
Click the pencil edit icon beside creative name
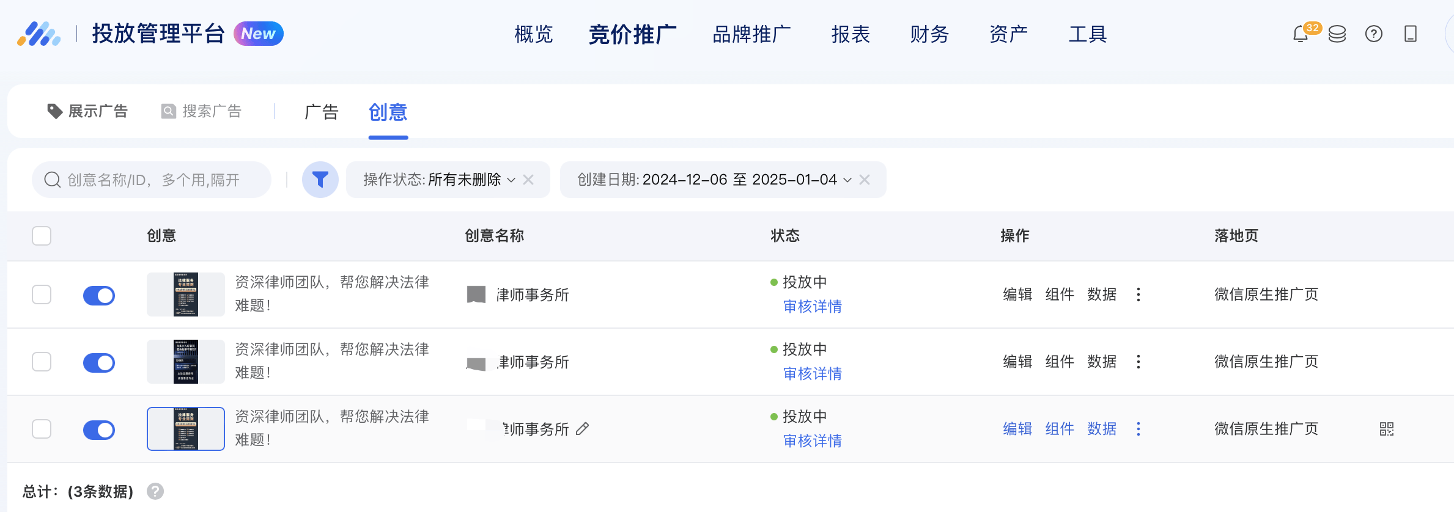pos(583,429)
